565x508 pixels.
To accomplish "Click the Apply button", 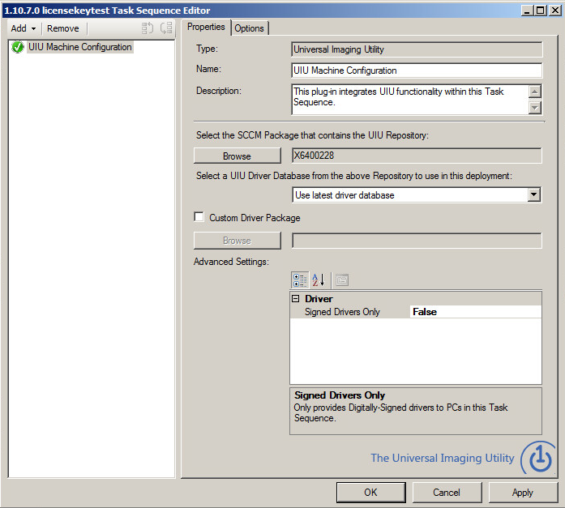I will pos(523,492).
